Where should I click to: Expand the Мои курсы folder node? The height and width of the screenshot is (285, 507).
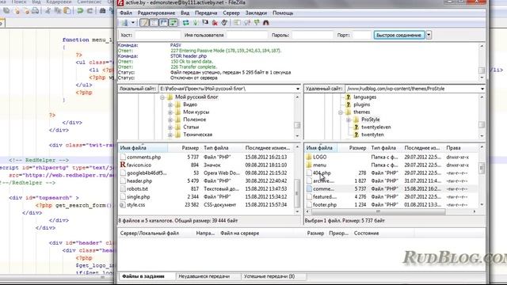click(x=170, y=112)
